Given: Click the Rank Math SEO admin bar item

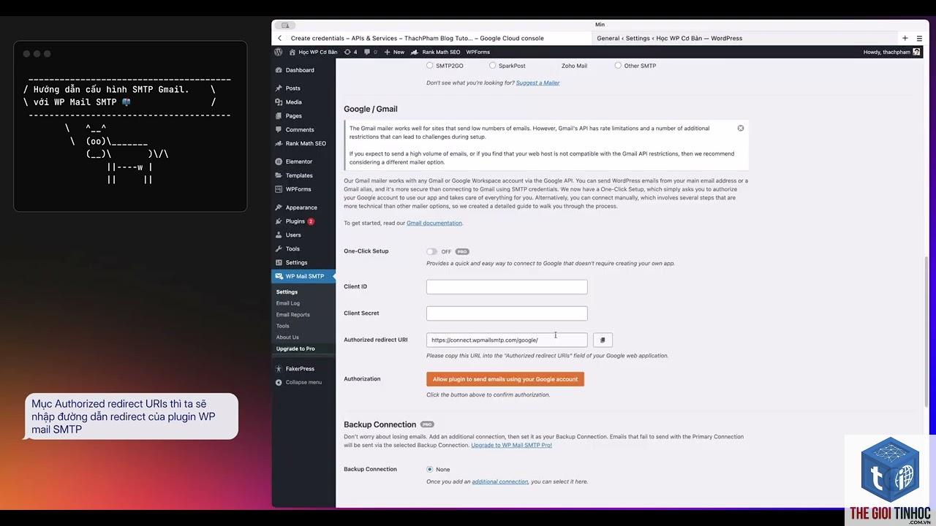Looking at the screenshot, I should (436, 52).
